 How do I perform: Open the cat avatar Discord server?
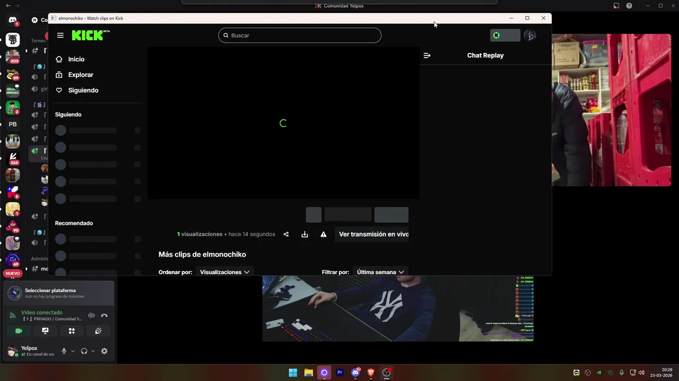pos(13,40)
